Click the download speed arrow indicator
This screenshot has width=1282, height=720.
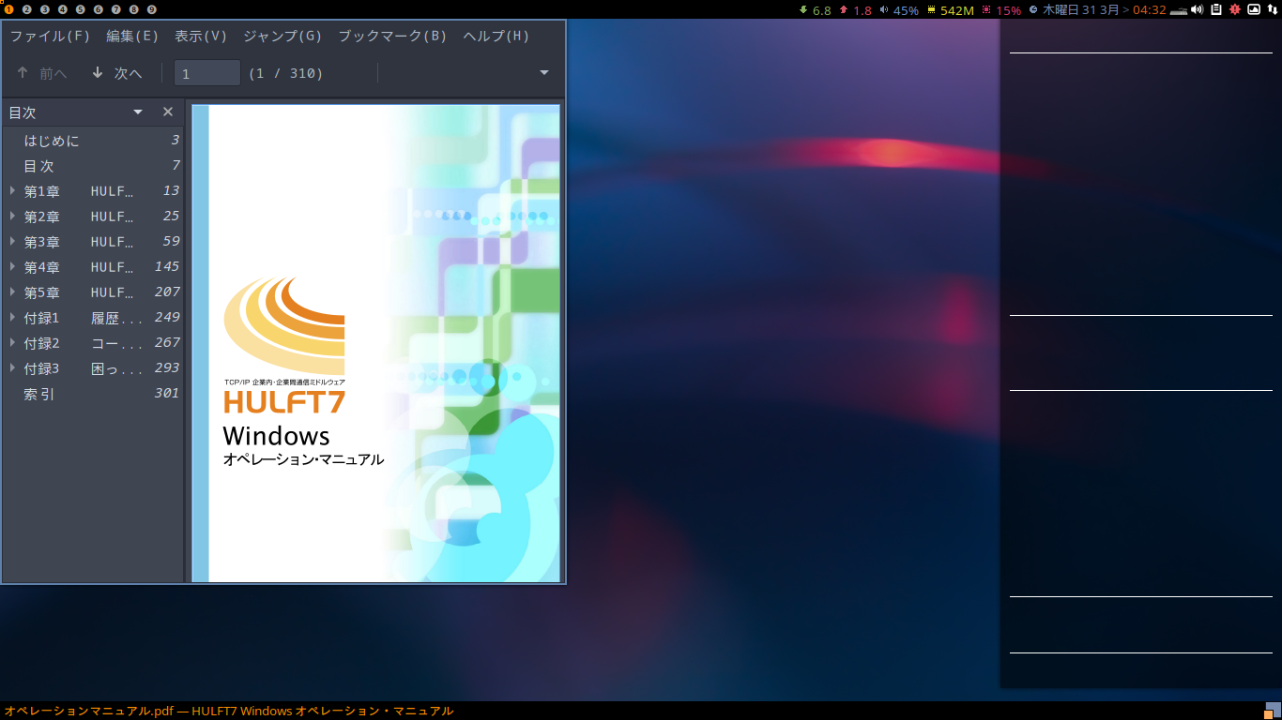pos(803,9)
